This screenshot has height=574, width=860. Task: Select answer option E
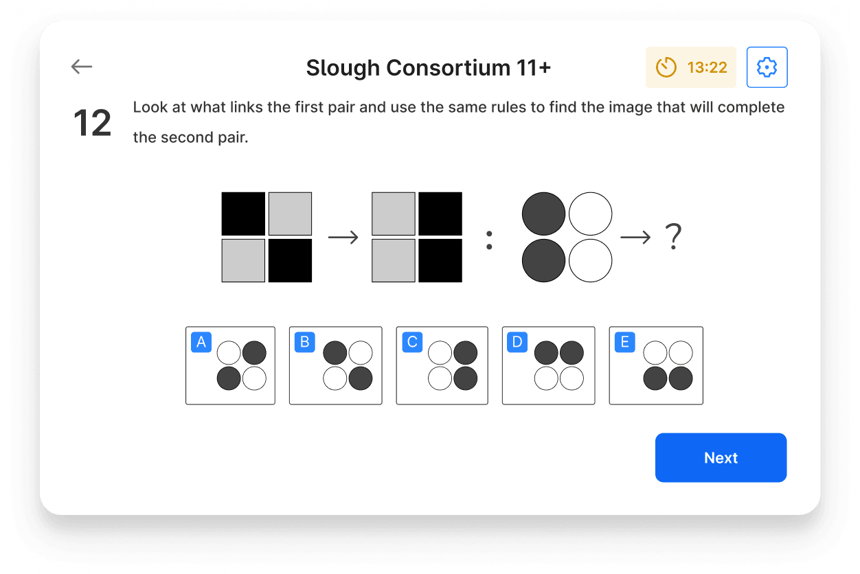click(x=655, y=365)
